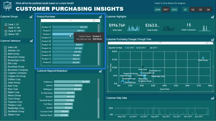Image resolution: width=216 pixels, height=121 pixels.
Task: Click the Sanford bar in regional breakdown
Action: (x=68, y=86)
